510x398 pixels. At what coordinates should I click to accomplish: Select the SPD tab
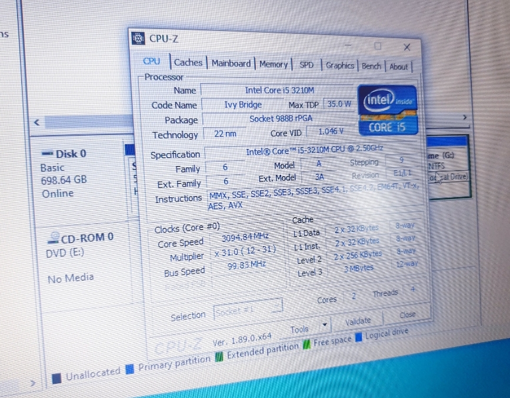(x=306, y=65)
